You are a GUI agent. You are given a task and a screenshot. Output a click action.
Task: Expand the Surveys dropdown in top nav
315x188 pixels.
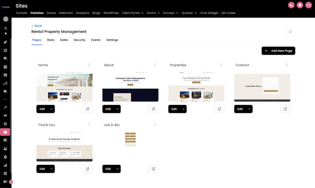(x=170, y=13)
